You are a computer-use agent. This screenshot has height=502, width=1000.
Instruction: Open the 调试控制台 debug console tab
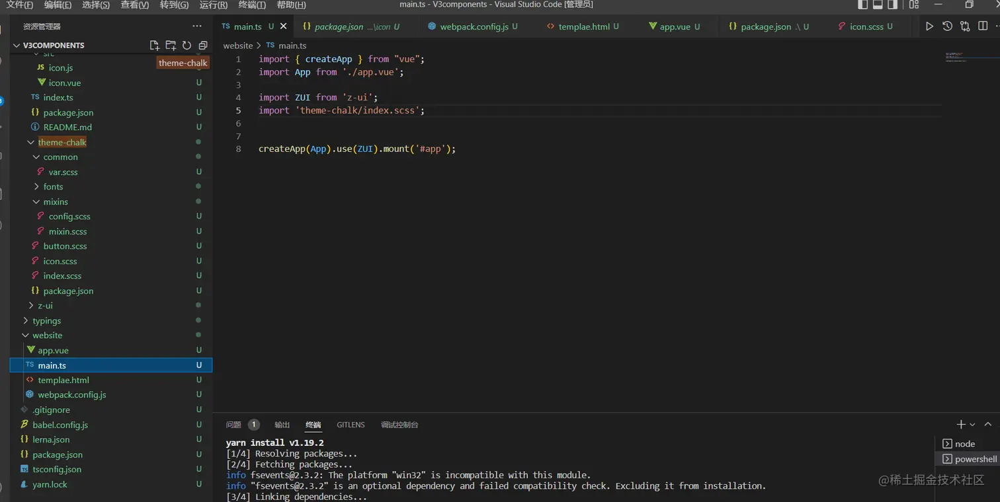point(399,425)
